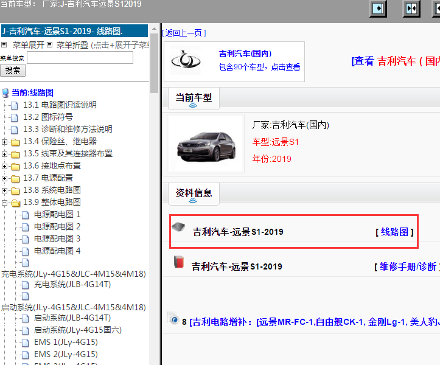Click page icon of EMS 1(JLγ-4G15)

[25, 342]
